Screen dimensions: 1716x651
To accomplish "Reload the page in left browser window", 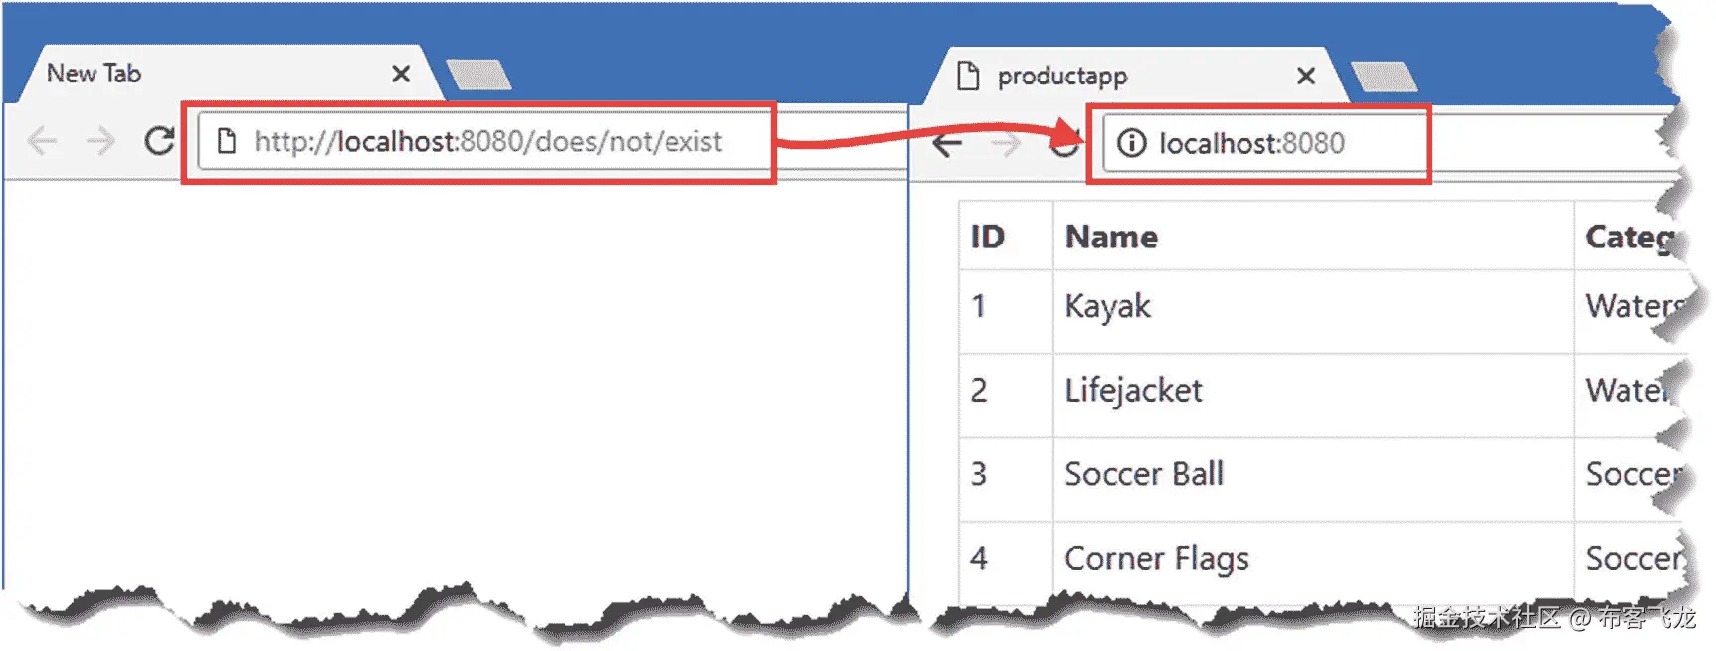I will 159,141.
